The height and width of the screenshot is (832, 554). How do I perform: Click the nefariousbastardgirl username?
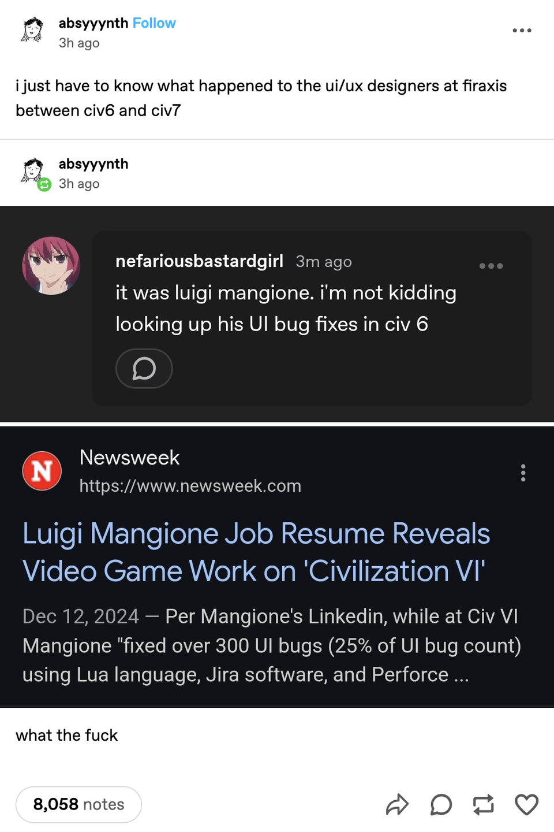(x=199, y=261)
